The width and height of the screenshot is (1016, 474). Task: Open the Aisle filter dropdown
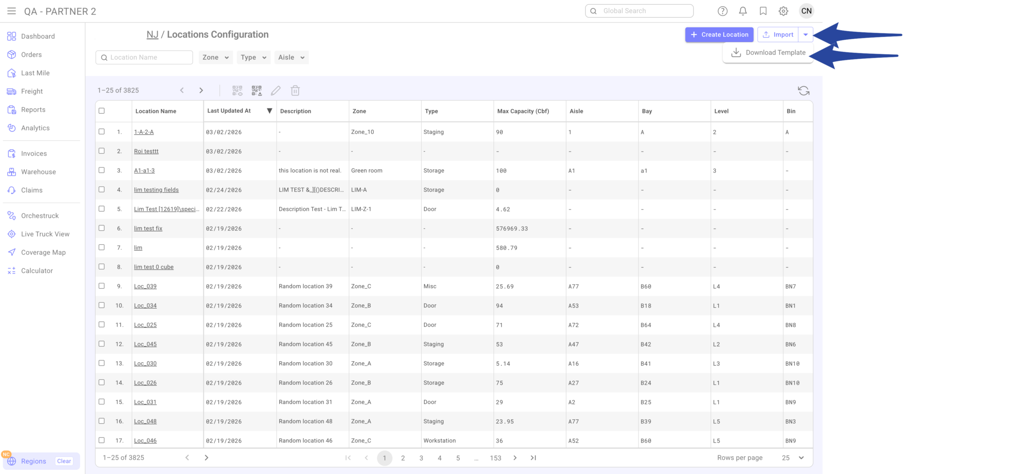(x=291, y=58)
